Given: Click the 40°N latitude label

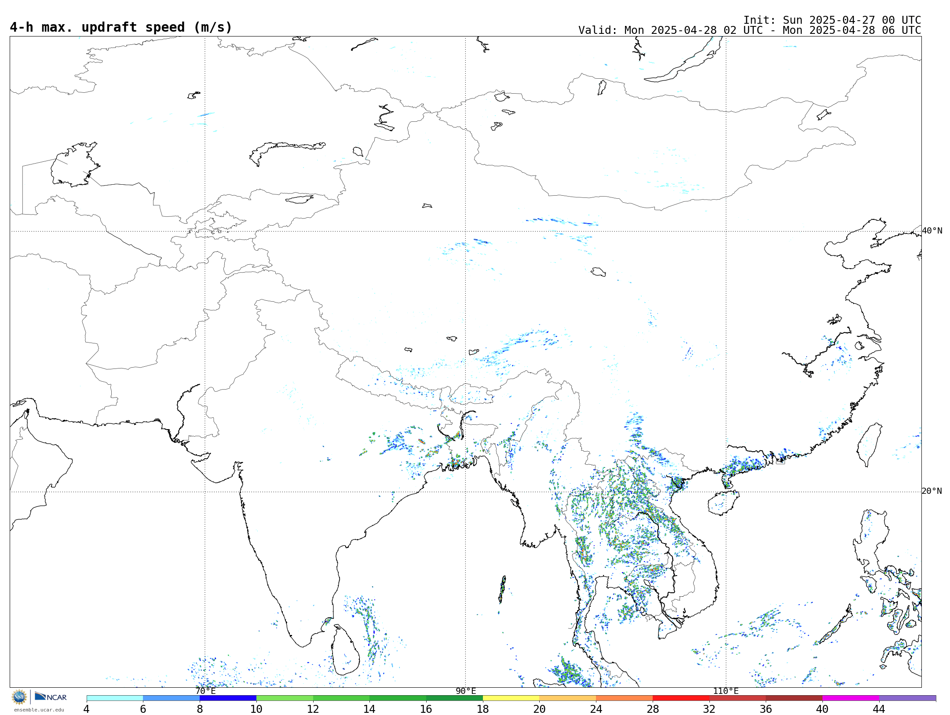Looking at the screenshot, I should (x=932, y=231).
